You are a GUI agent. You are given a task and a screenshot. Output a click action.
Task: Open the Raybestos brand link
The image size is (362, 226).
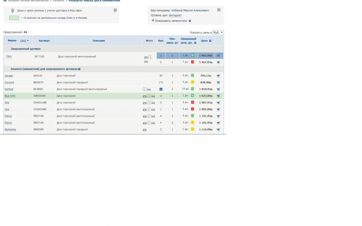10,129
